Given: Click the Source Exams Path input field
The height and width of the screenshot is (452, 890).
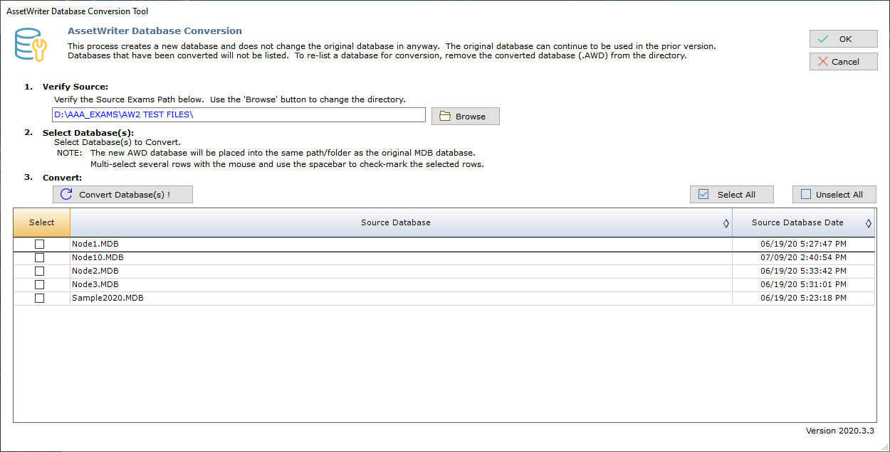Looking at the screenshot, I should 239,114.
